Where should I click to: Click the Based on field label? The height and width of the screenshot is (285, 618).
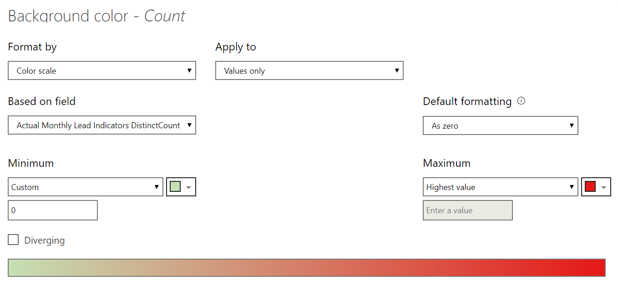click(x=42, y=101)
